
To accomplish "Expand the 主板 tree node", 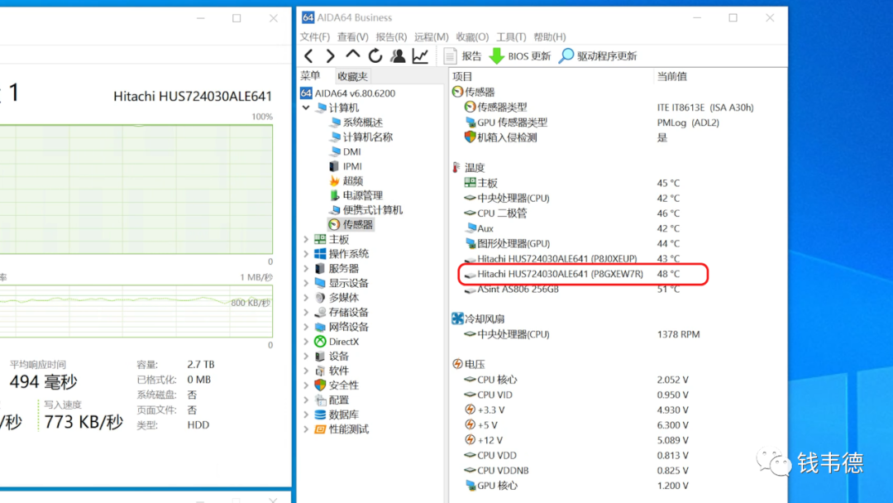I will [307, 239].
